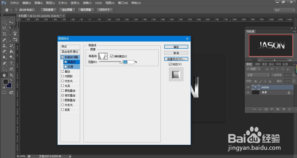297x158 pixels.
Task: Disable the Gradient Overlay (渐变叠加) checkbox
Action: click(62, 95)
